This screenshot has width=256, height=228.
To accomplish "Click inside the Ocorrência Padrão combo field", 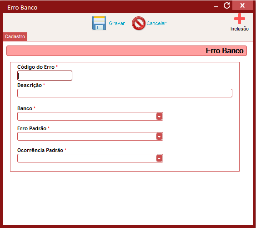I will click(87, 158).
